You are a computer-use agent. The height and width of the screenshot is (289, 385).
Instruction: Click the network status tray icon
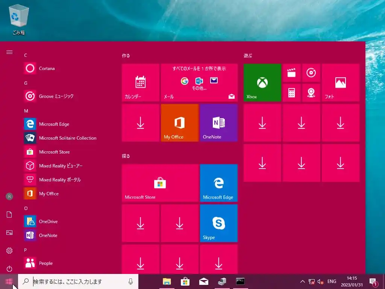(x=312, y=281)
